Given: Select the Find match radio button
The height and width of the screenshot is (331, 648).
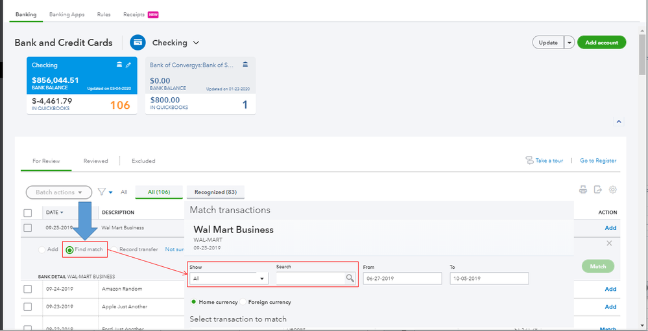Looking at the screenshot, I should (x=69, y=249).
